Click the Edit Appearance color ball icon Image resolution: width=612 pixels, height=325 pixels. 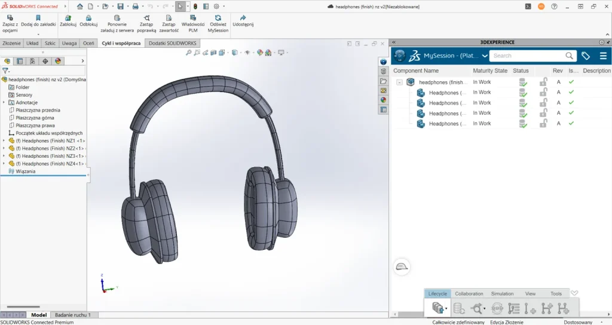tap(260, 53)
